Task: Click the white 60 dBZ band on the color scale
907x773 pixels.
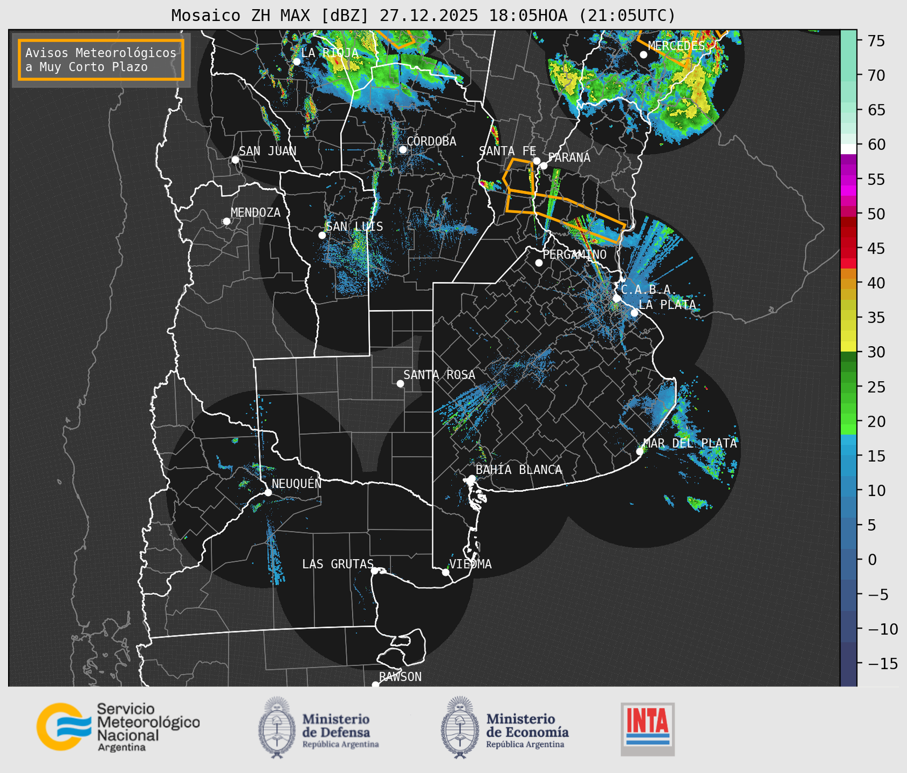Action: click(848, 148)
